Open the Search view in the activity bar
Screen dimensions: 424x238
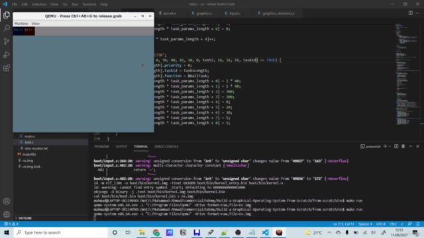[x=7, y=28]
